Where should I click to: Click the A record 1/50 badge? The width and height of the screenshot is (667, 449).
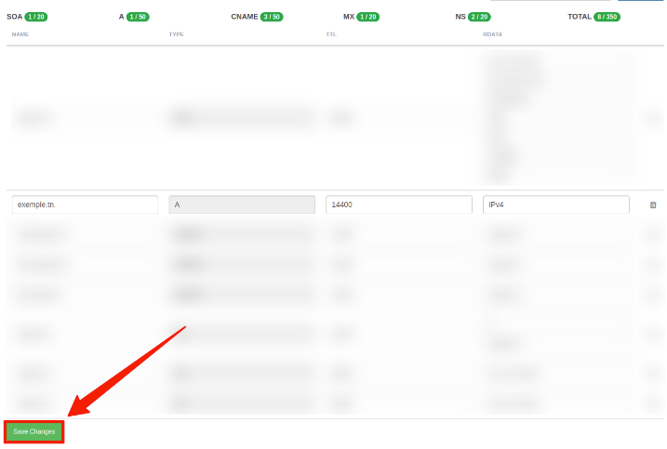click(138, 17)
